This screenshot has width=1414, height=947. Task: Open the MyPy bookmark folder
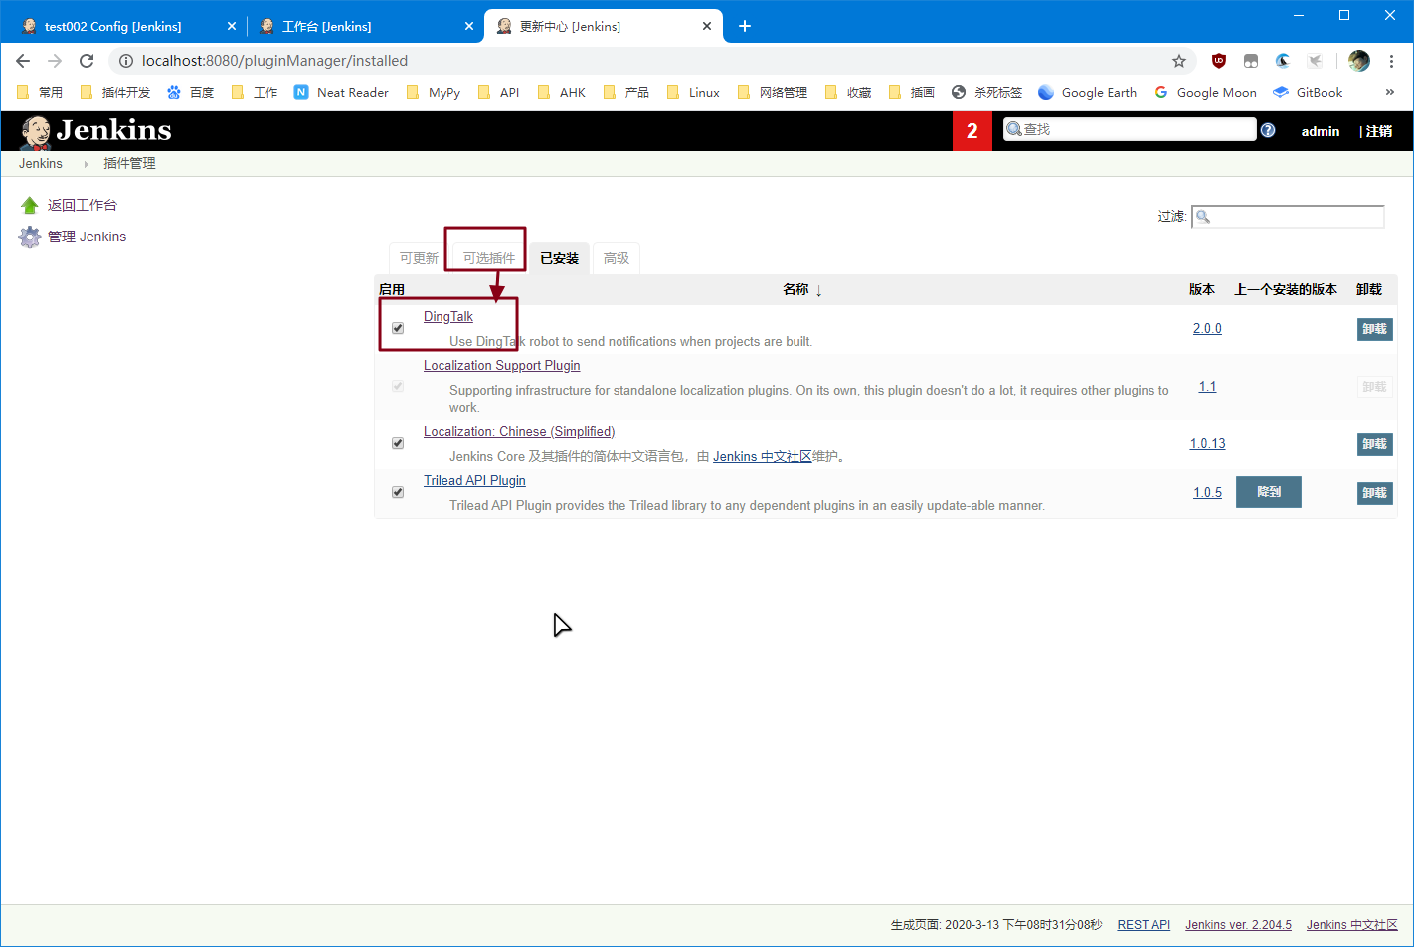point(433,92)
